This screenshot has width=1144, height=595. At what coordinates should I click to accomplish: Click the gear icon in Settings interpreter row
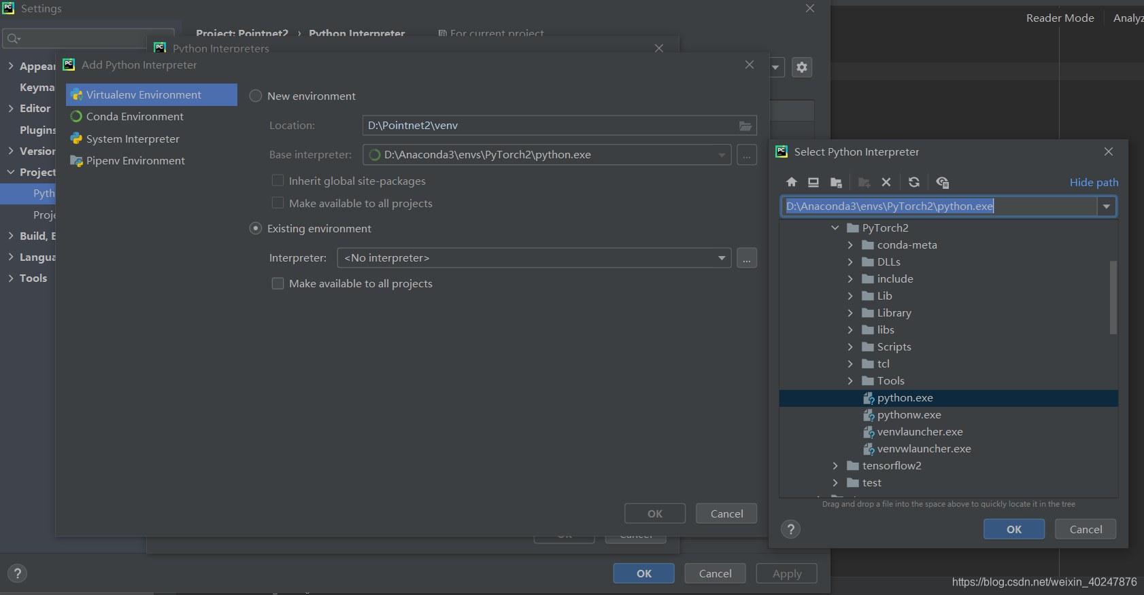(802, 67)
